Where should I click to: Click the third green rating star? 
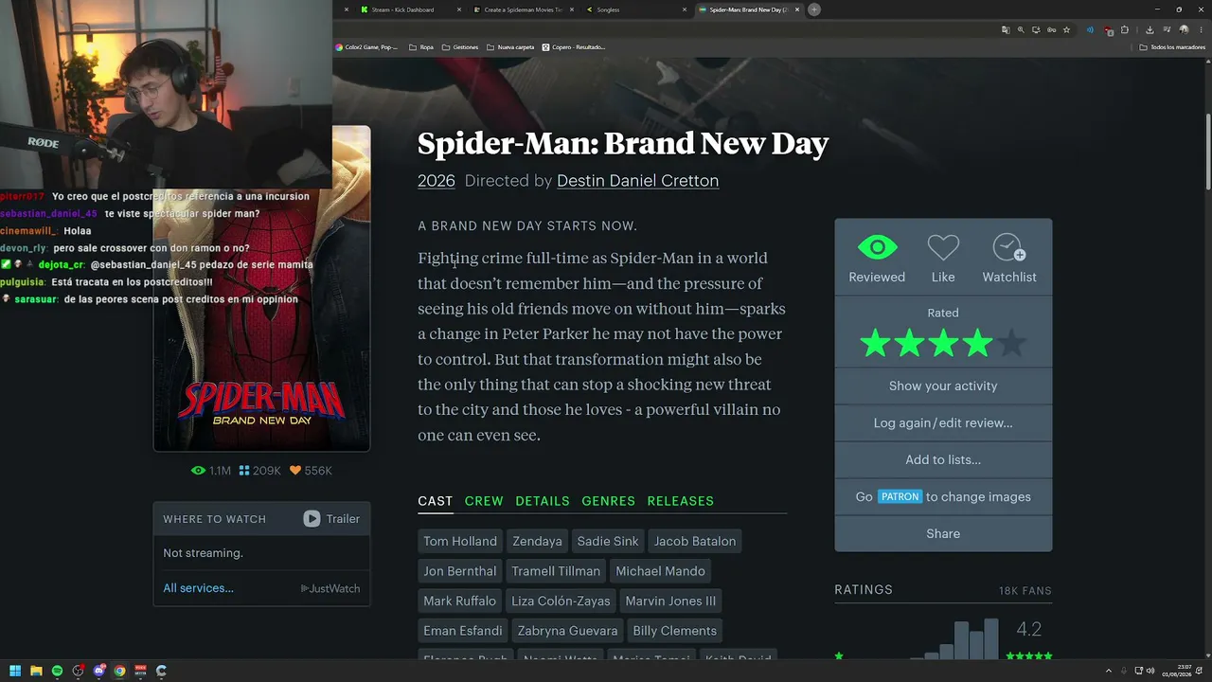tap(943, 343)
